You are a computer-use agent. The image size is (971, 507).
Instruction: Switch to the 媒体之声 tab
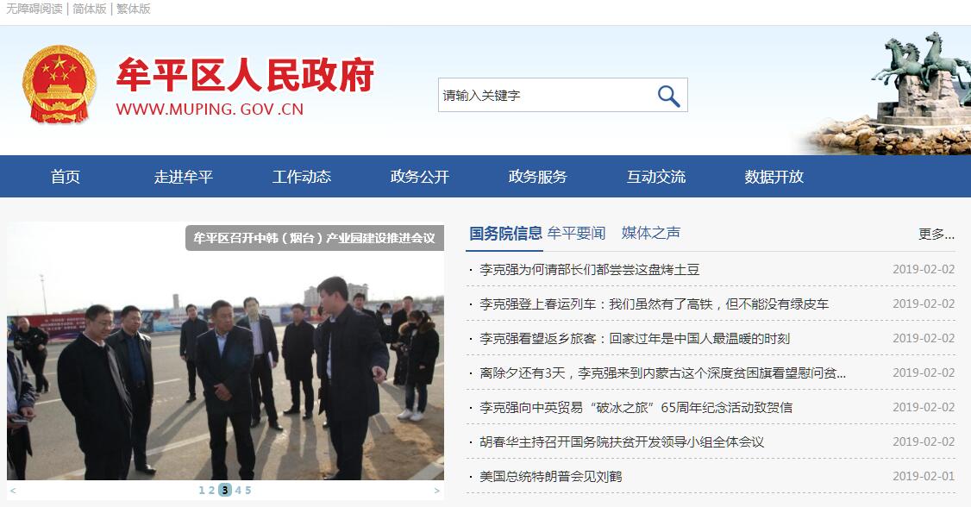click(x=651, y=233)
